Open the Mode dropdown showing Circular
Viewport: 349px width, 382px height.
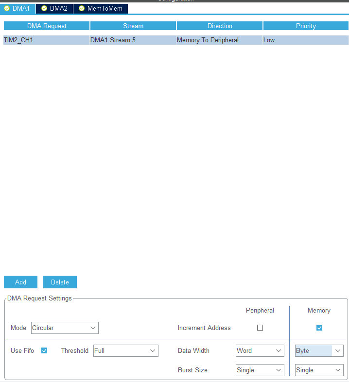65,328
